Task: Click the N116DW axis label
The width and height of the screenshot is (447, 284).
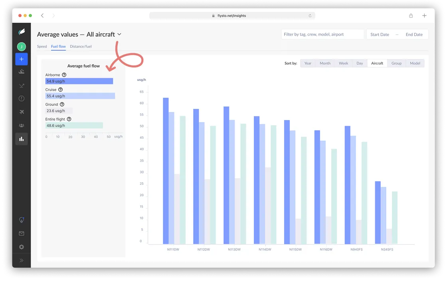Action: tap(326, 250)
